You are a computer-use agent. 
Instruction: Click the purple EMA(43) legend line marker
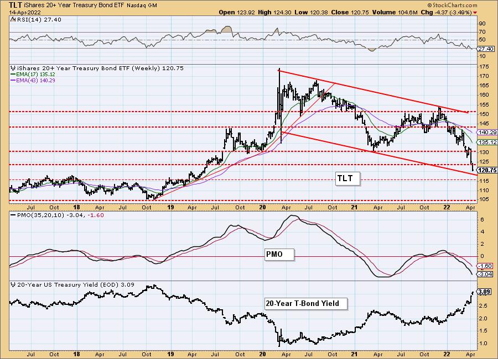(x=13, y=81)
